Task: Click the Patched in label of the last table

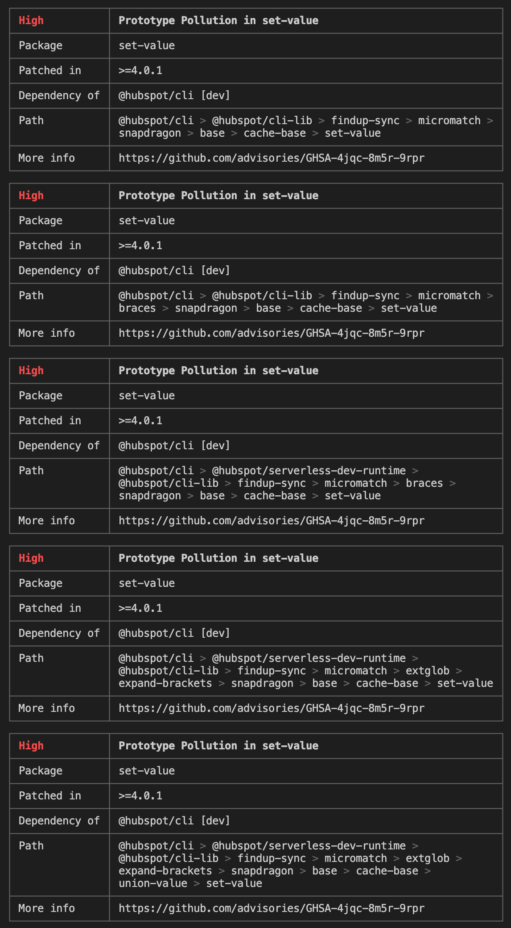Action: click(50, 796)
